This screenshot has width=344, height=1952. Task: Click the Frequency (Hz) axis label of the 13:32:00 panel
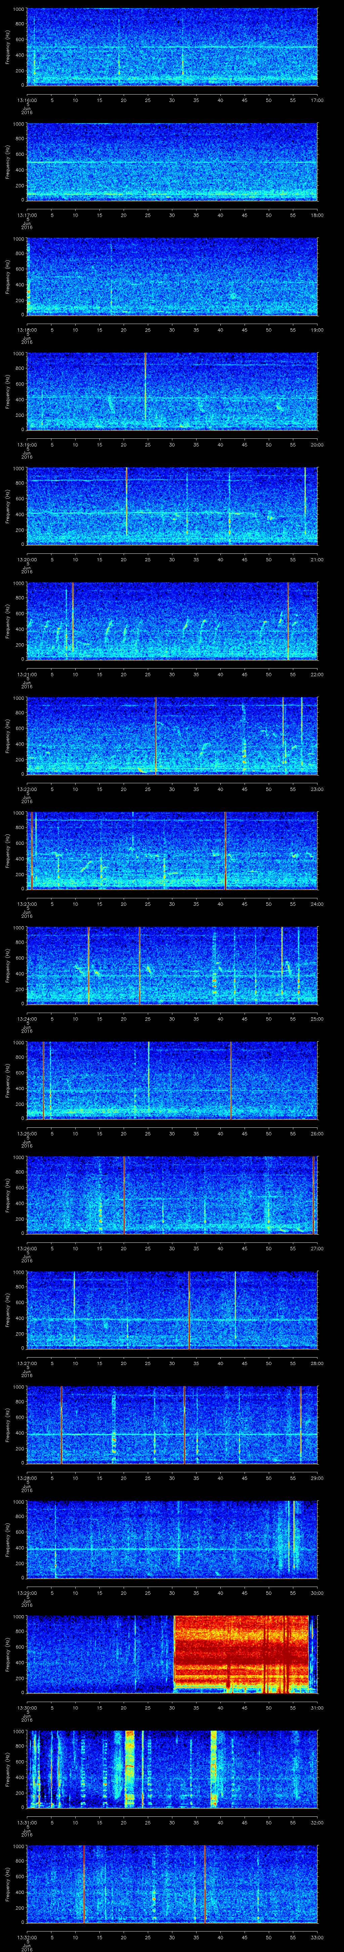click(x=8, y=1885)
